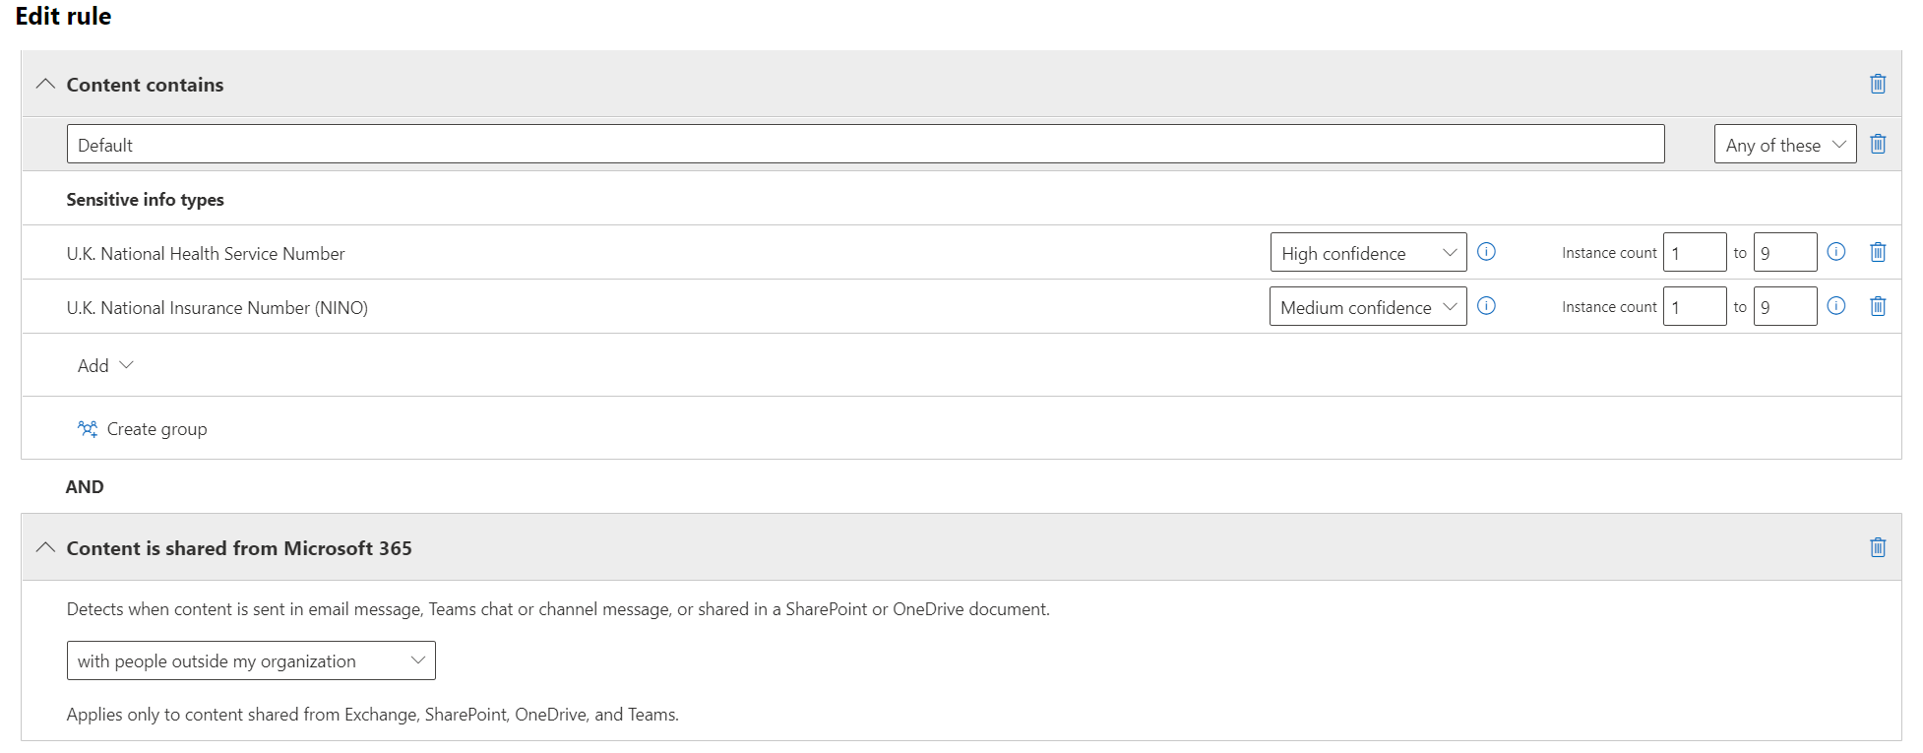Click the Default group name field

tap(866, 144)
